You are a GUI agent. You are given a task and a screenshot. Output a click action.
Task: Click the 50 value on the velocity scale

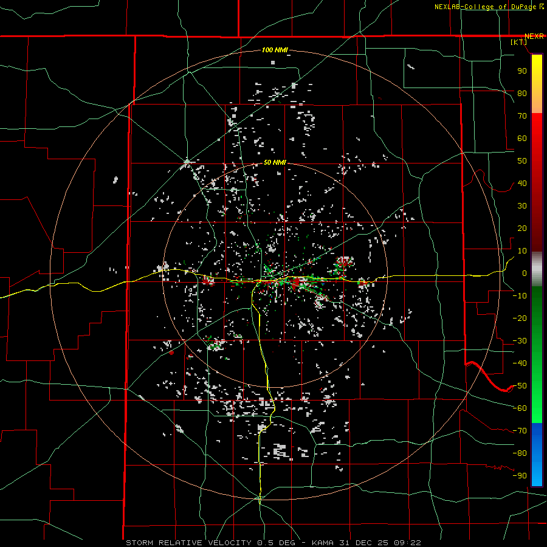point(522,161)
